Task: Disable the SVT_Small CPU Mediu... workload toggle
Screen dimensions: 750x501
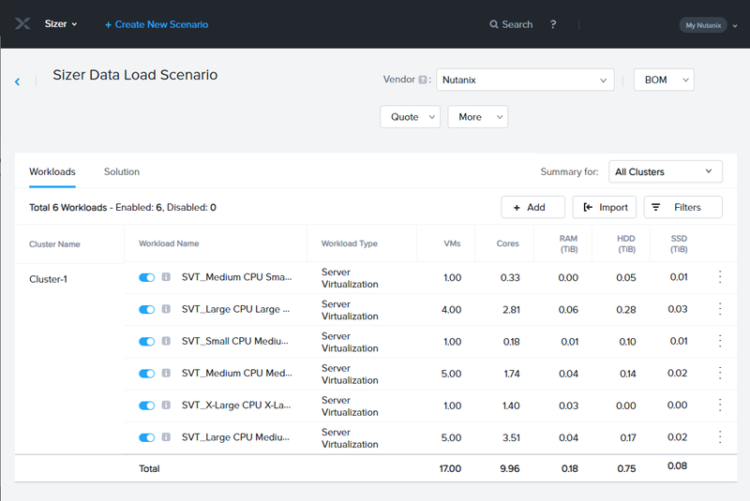Action: point(147,342)
